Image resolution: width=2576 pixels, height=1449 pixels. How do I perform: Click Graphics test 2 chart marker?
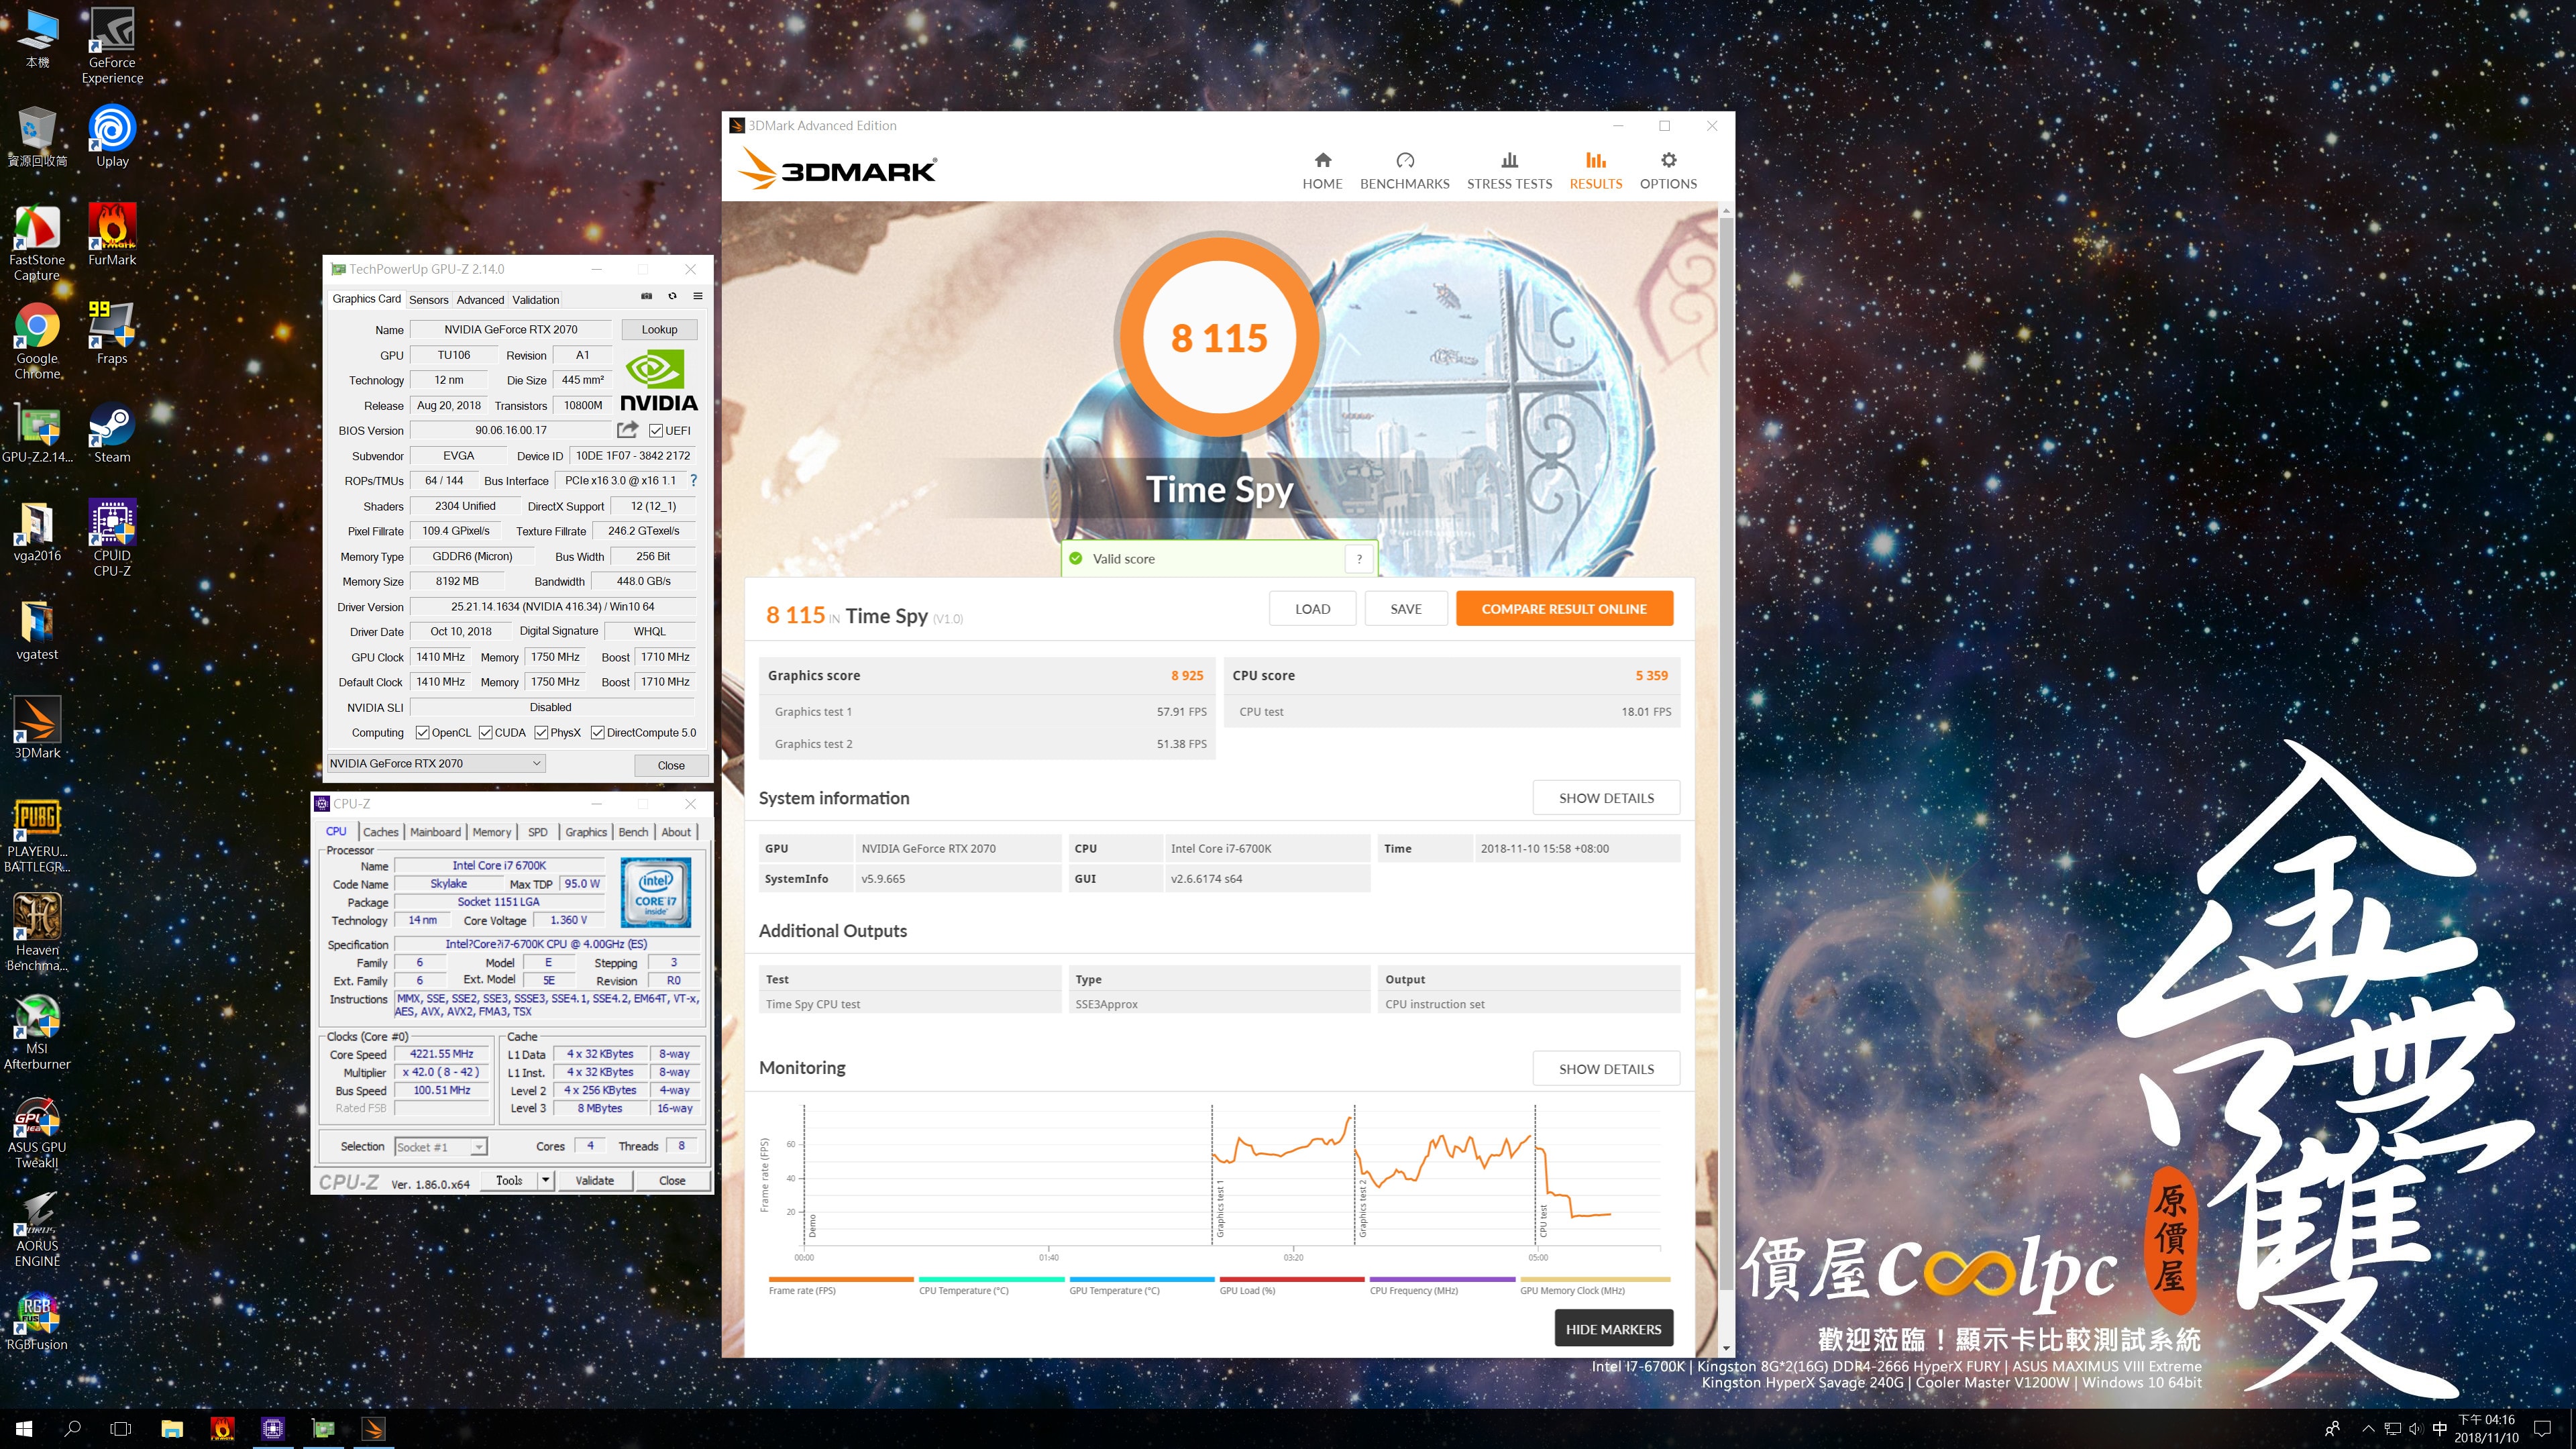(x=1362, y=1208)
